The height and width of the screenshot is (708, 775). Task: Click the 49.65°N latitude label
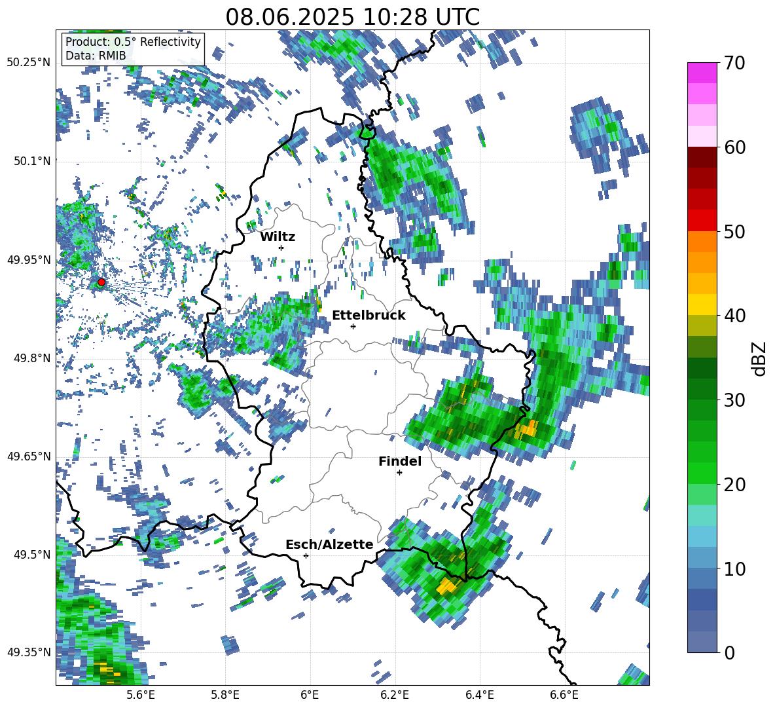point(29,456)
